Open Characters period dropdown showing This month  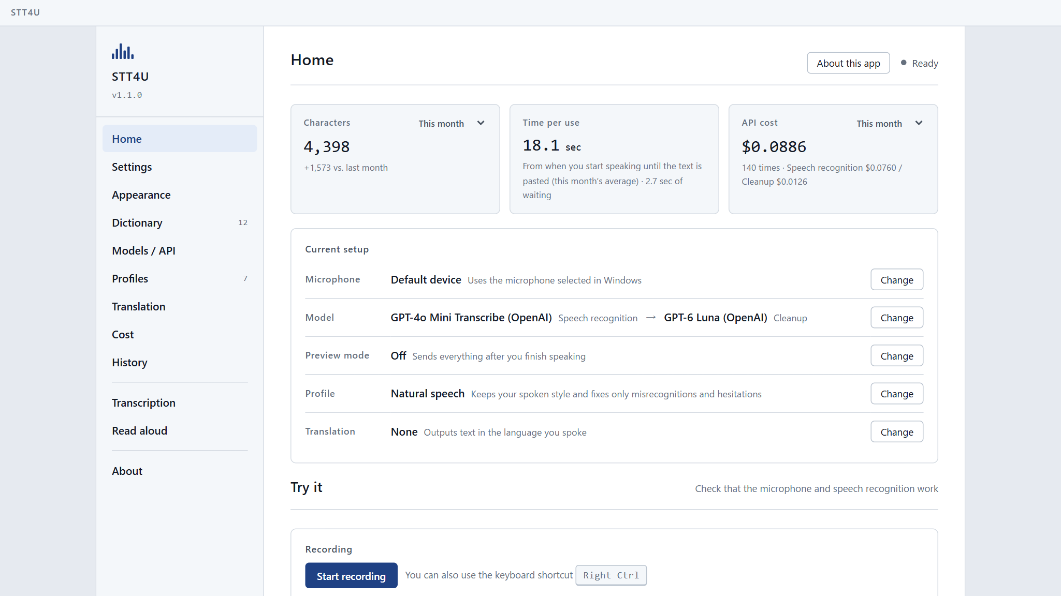451,123
